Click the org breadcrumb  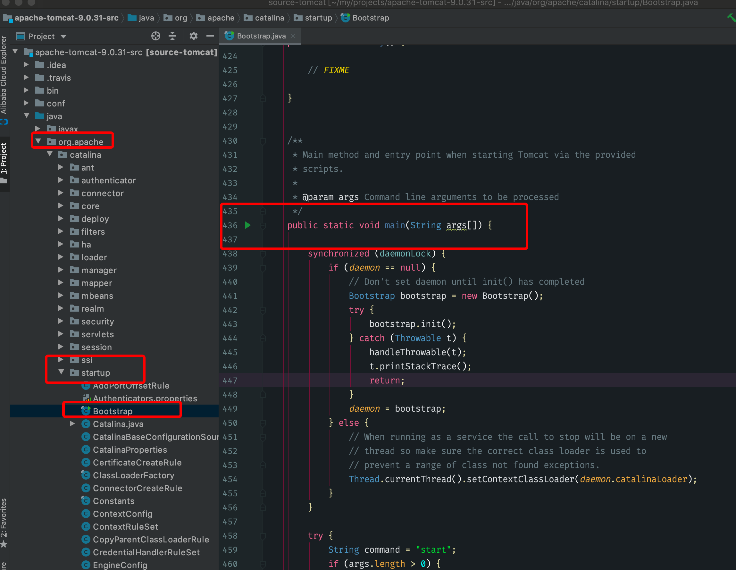click(175, 18)
